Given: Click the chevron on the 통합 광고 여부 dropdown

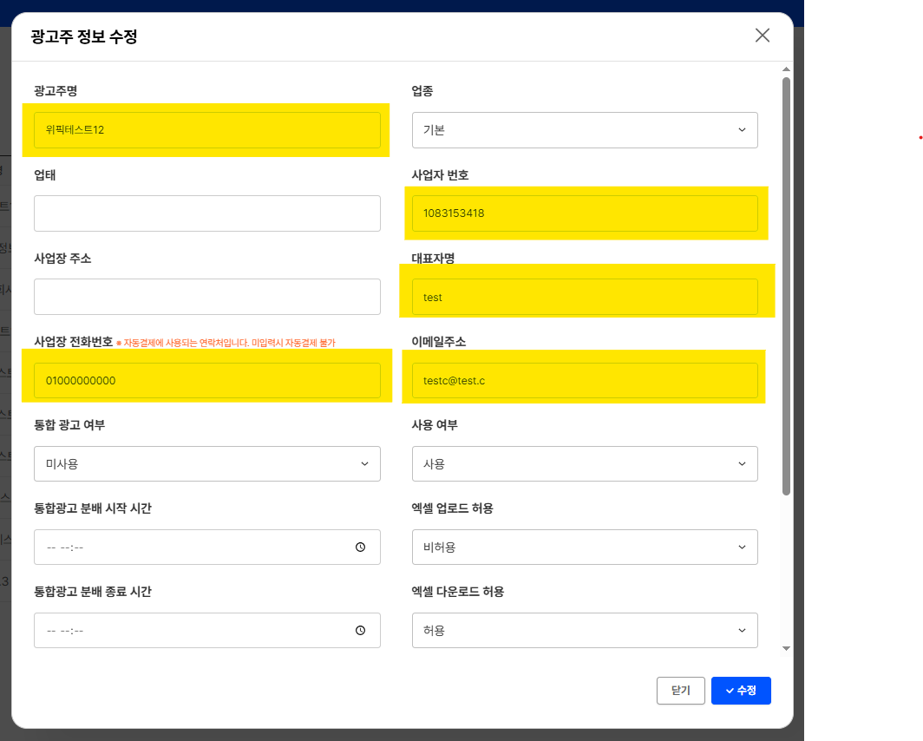Looking at the screenshot, I should tap(364, 463).
